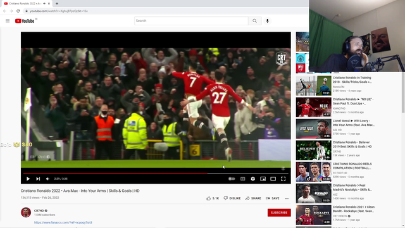The height and width of the screenshot is (228, 405).
Task: Click the 2:29 / 3:35 time display
Action: point(61,179)
